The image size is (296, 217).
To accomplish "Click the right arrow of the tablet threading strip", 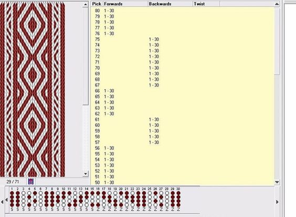I will (x=278, y=202).
